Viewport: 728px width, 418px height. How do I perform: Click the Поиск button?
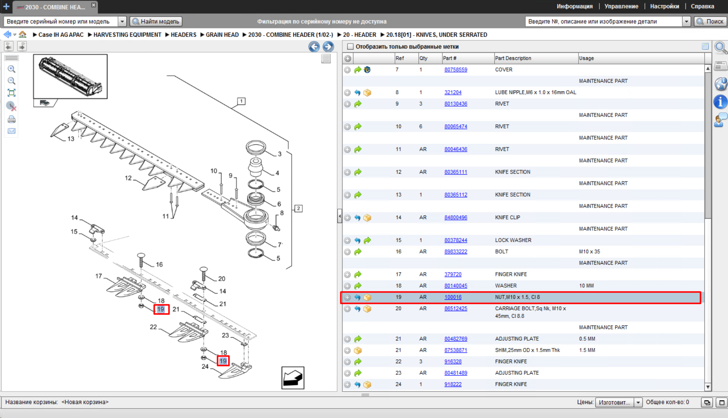[710, 22]
